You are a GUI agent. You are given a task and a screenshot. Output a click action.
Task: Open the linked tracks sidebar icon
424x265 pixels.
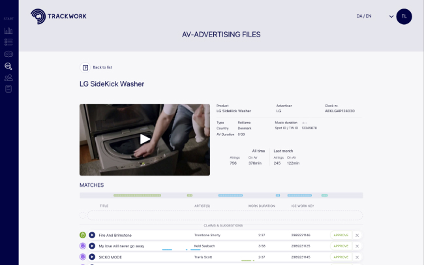tap(8, 54)
